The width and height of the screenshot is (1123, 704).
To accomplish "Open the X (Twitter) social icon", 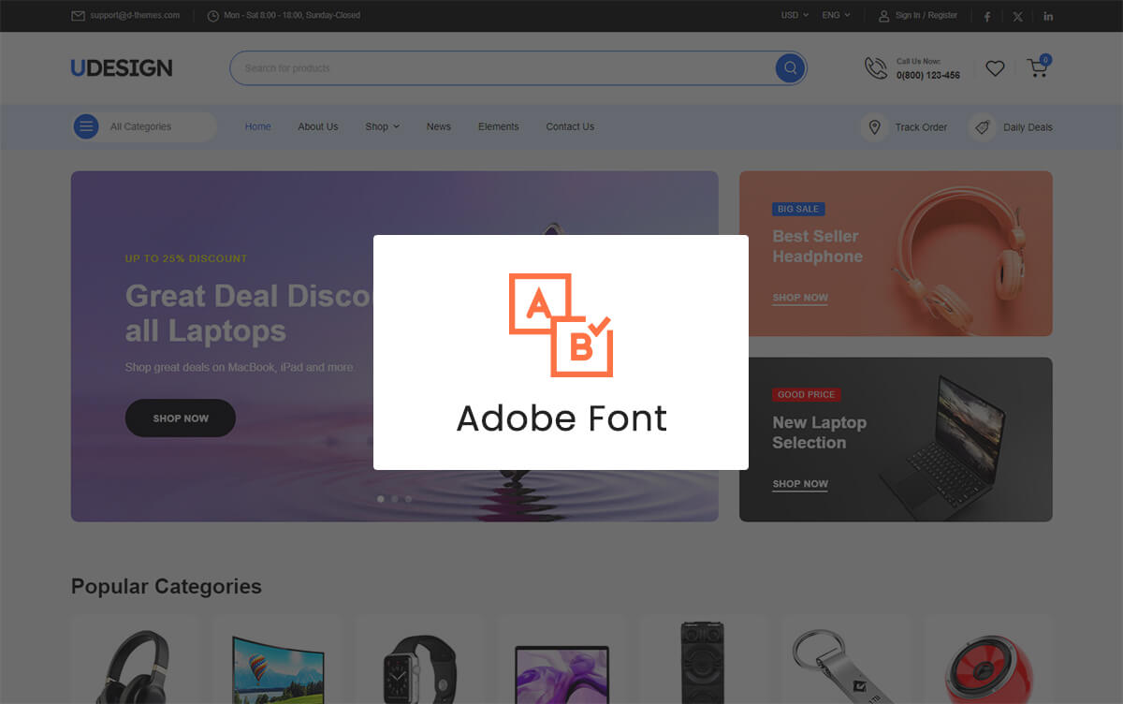I will [1017, 16].
